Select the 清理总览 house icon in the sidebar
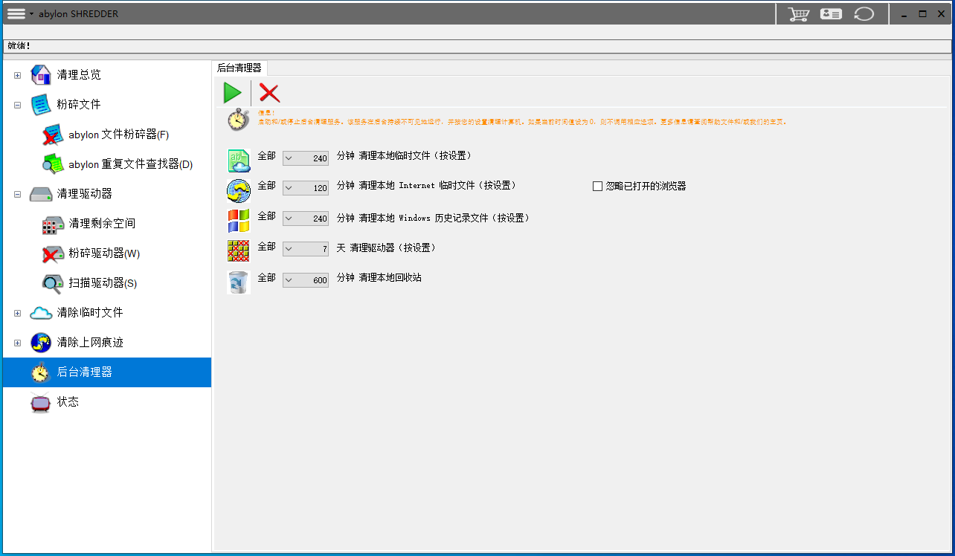955x556 pixels. point(41,75)
